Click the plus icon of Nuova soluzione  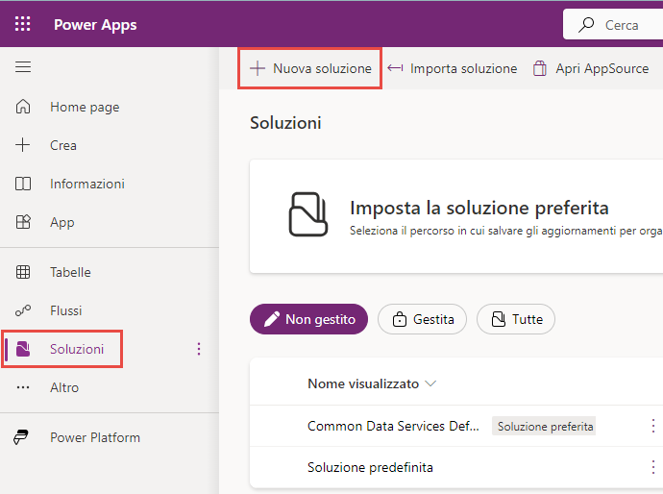(258, 68)
